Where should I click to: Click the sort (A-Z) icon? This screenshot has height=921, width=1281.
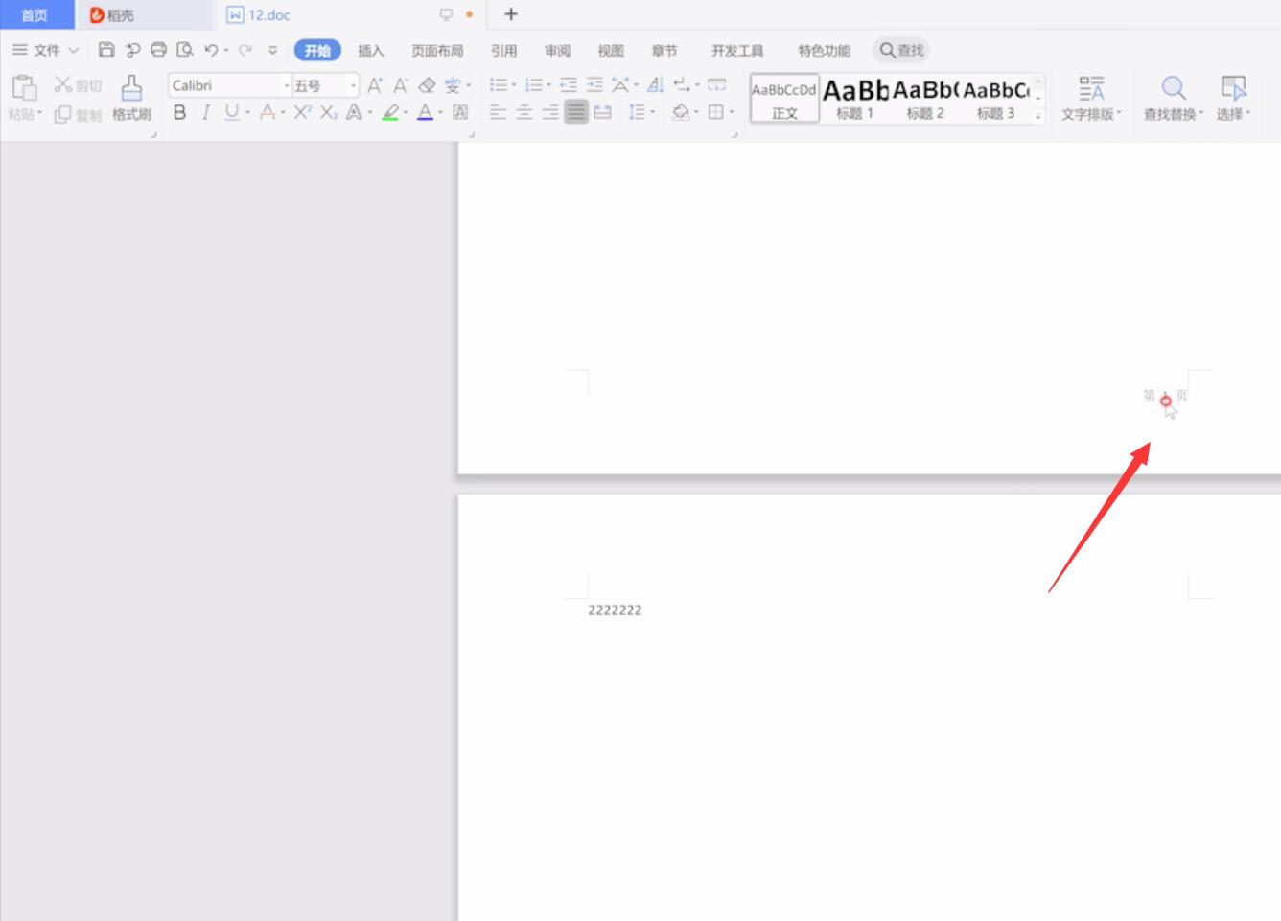coord(655,85)
